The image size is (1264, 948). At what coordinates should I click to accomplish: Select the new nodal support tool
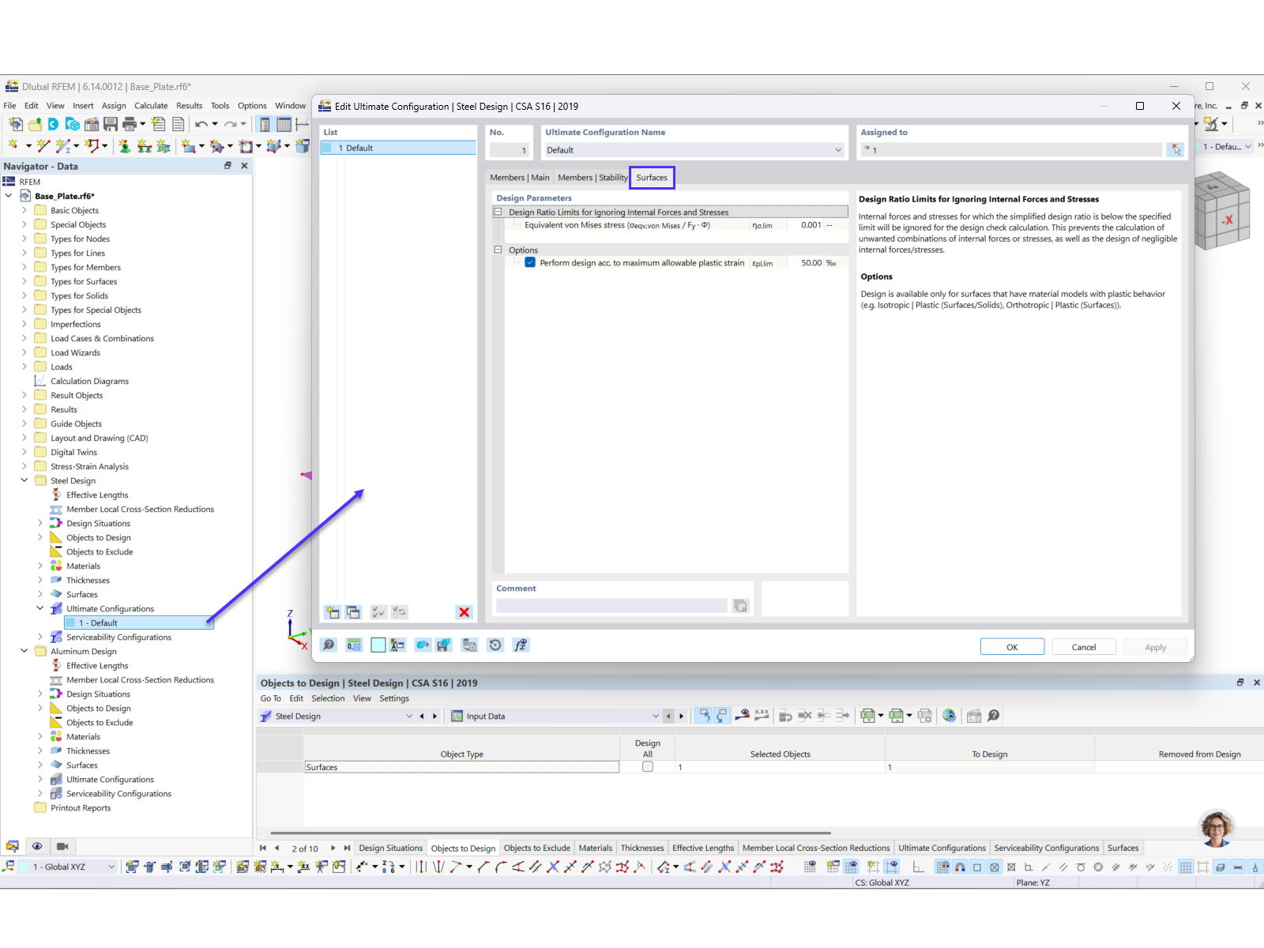tap(125, 146)
